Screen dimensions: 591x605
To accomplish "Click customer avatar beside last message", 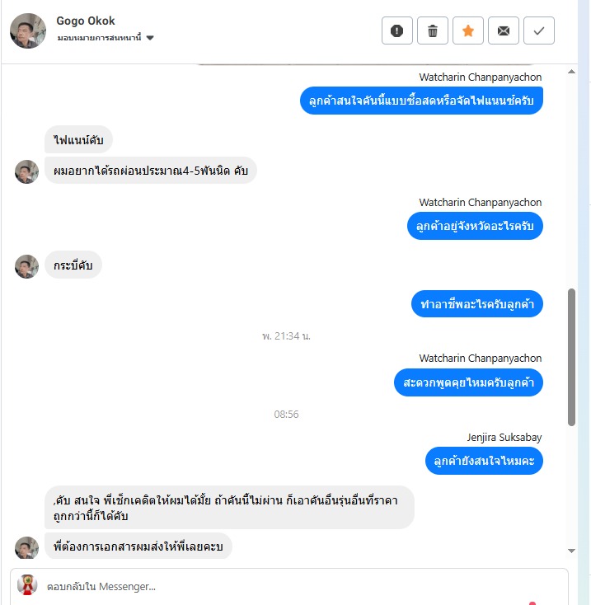I will pyautogui.click(x=26, y=547).
